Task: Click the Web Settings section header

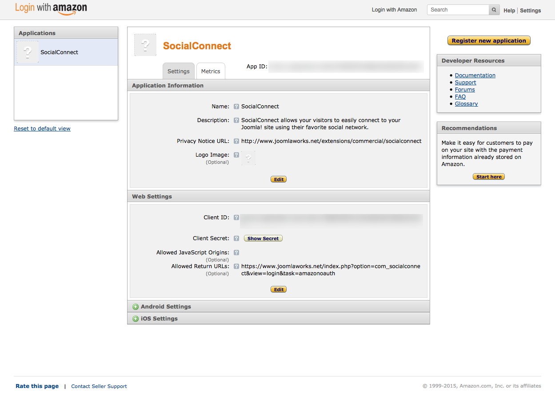Action: tap(279, 197)
